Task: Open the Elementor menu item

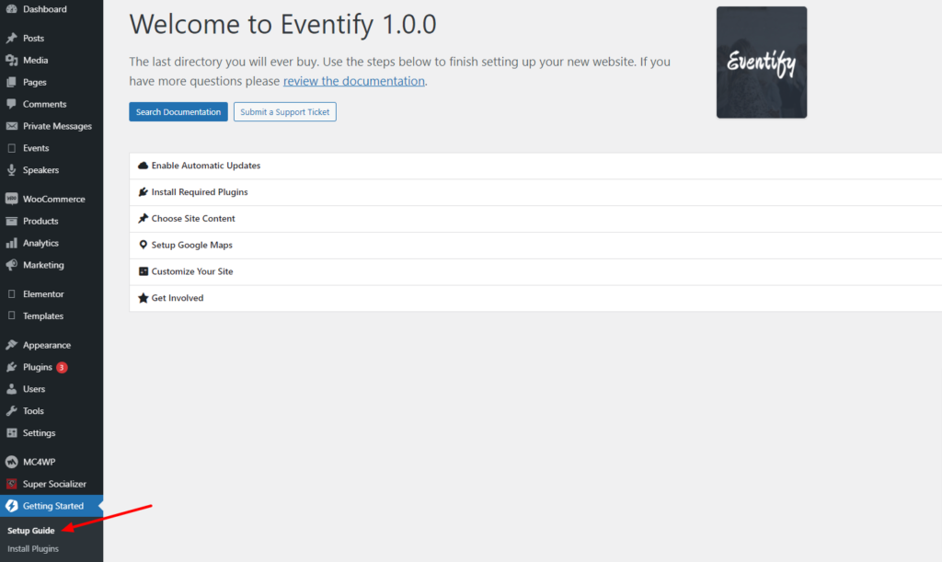Action: click(52, 294)
